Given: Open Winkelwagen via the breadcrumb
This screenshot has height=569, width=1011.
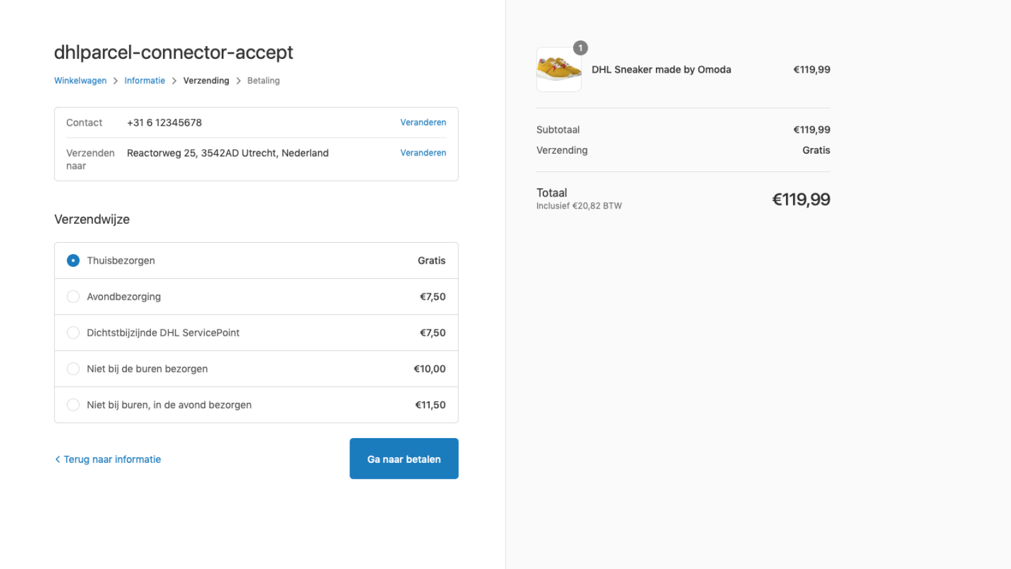Looking at the screenshot, I should click(x=80, y=80).
